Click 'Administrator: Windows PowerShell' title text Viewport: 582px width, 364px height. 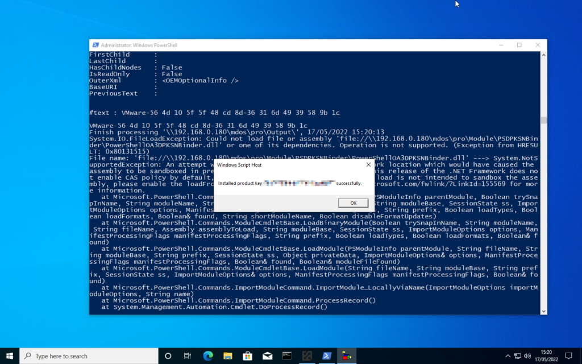[x=139, y=45]
